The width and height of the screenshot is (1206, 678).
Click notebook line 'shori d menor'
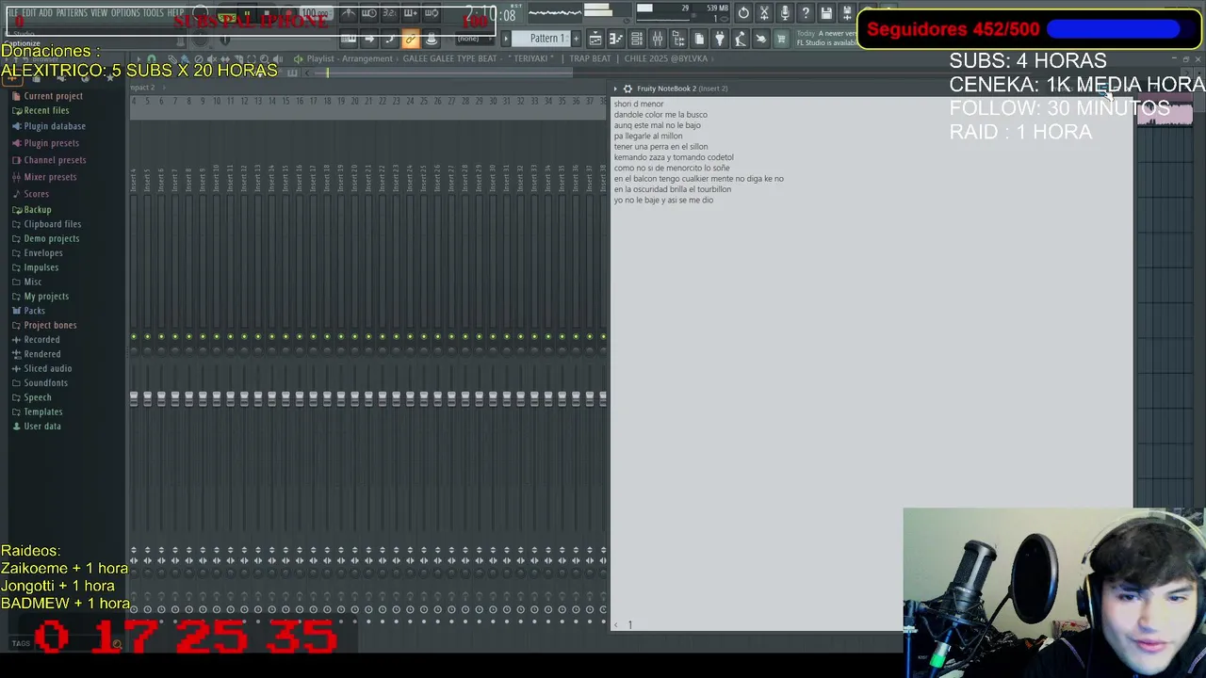(x=639, y=104)
